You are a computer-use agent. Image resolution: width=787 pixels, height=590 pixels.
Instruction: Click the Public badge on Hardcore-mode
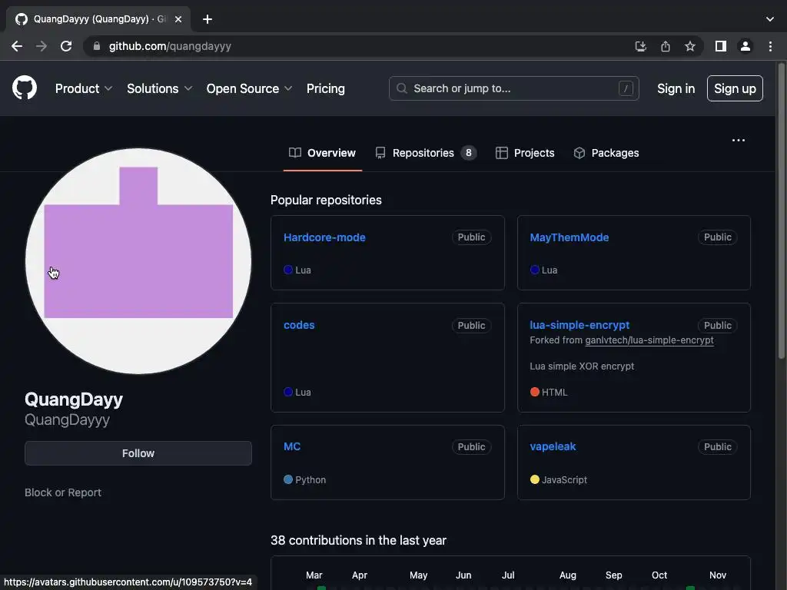(471, 237)
